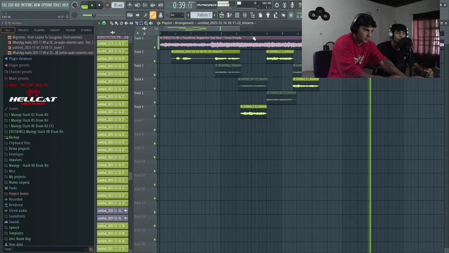The height and width of the screenshot is (253, 449).
Task: Toggle the highlighted link/multilink controllers button
Action: [153, 15]
